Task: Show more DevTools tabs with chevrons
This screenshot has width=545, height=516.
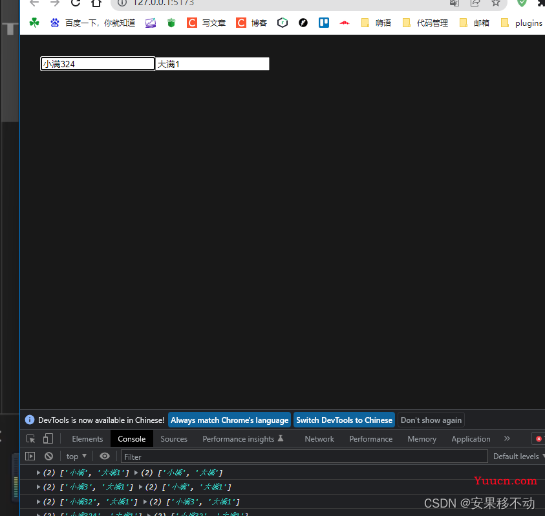Action: tap(507, 438)
